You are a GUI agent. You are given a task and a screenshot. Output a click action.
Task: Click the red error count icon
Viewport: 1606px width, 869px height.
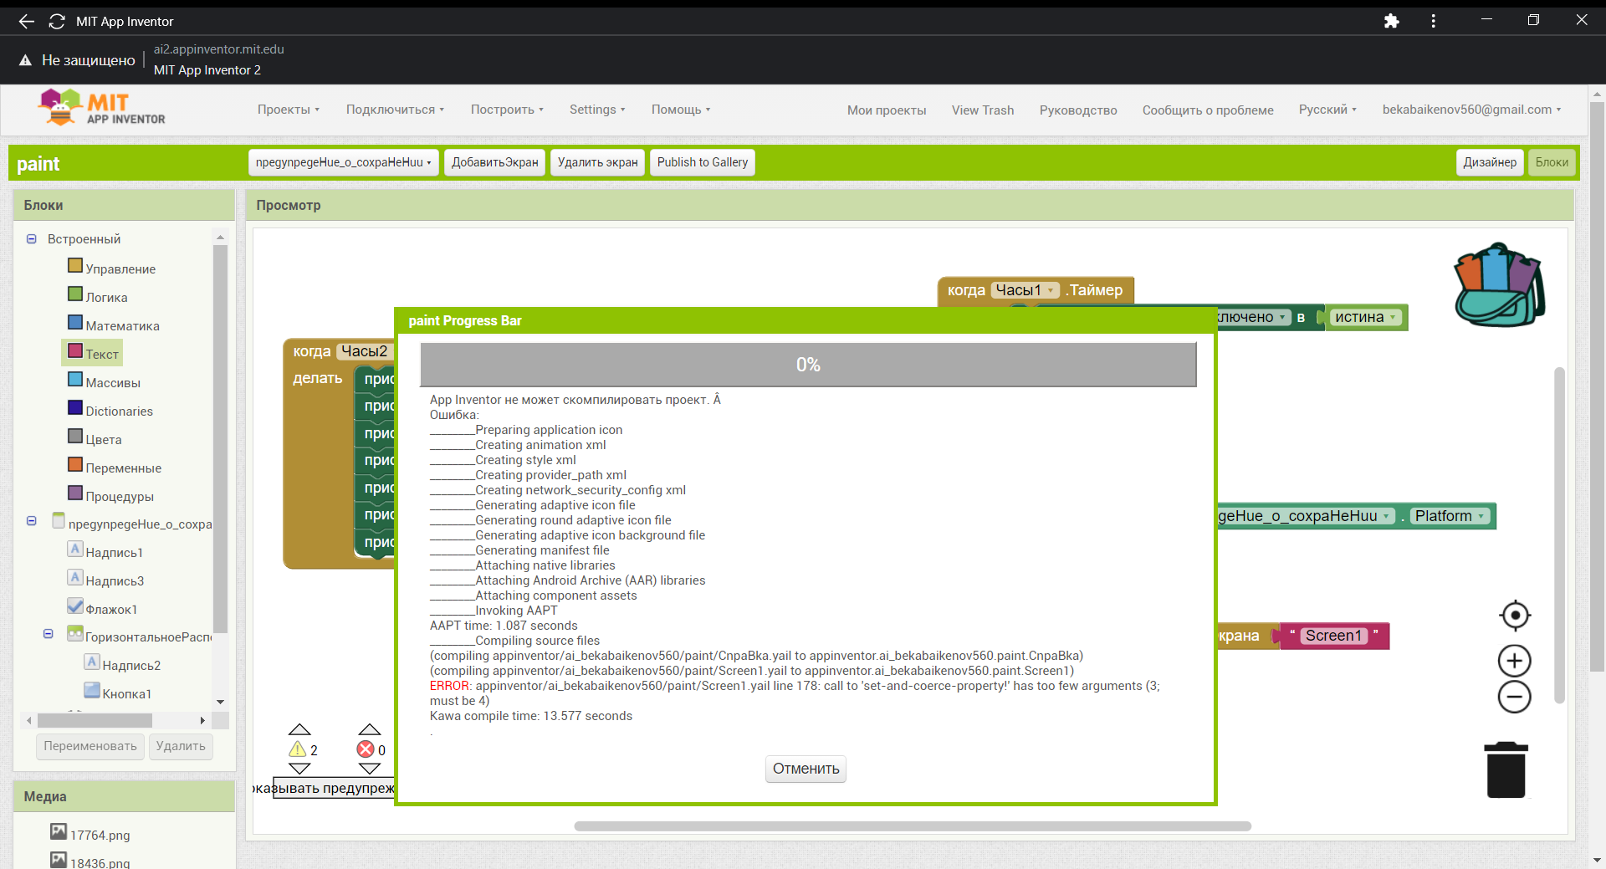pyautogui.click(x=366, y=749)
